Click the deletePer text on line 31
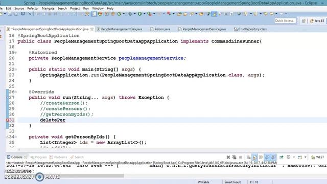 (53, 120)
